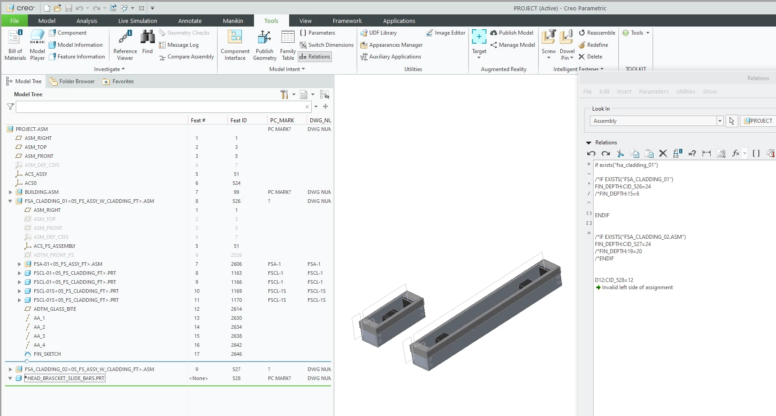Viewport: 776px width, 416px height.
Task: Open the File menu
Action: tap(14, 21)
